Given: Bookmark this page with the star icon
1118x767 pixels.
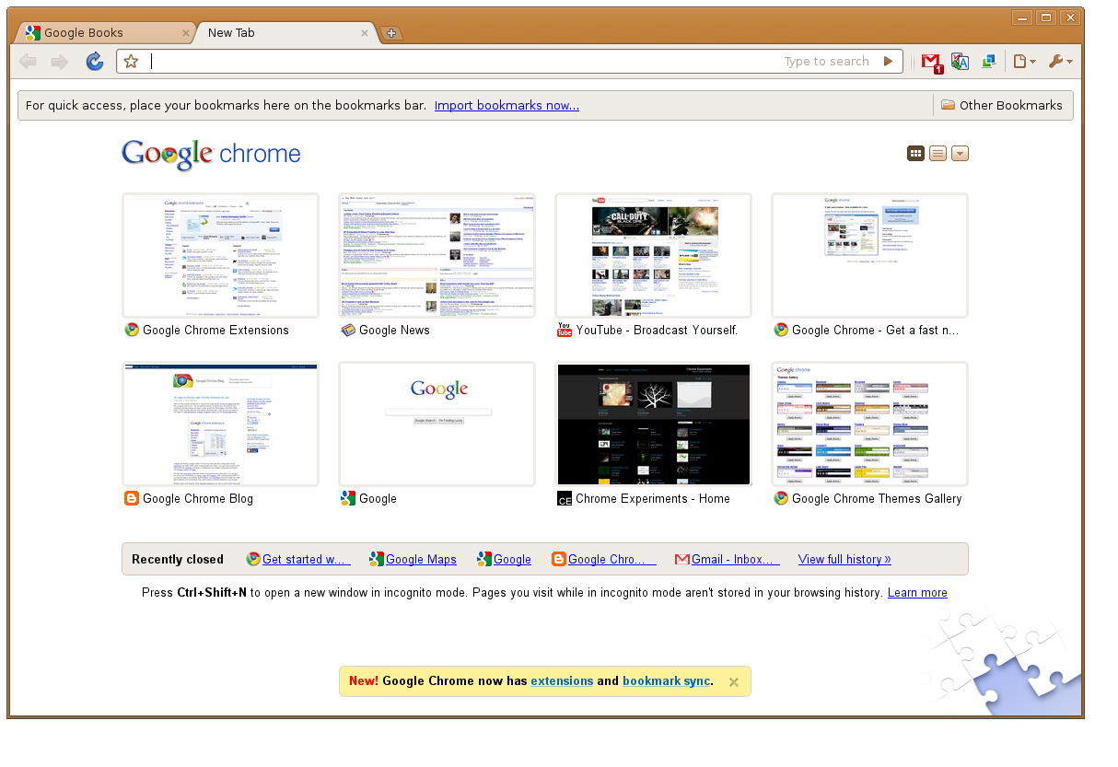Looking at the screenshot, I should tap(132, 62).
